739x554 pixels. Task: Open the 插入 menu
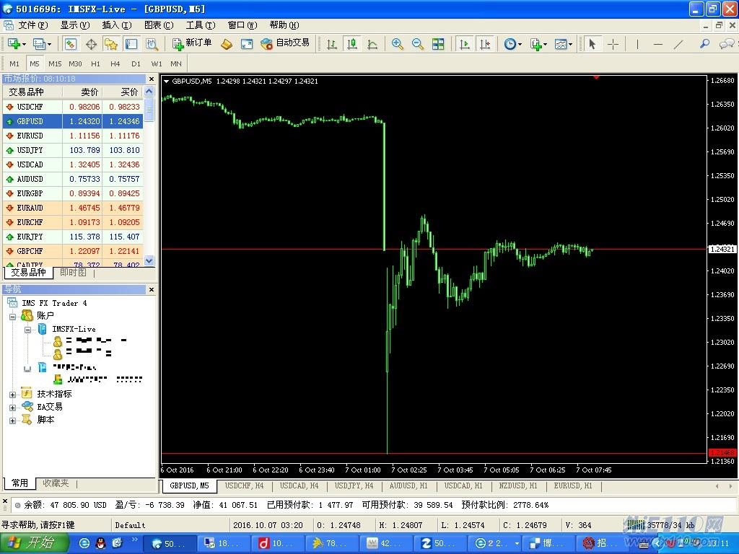tap(116, 25)
